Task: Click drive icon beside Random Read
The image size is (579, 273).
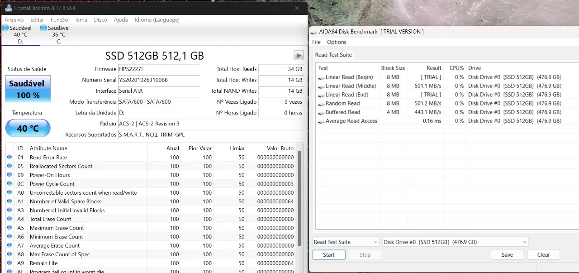Action: tap(321, 104)
